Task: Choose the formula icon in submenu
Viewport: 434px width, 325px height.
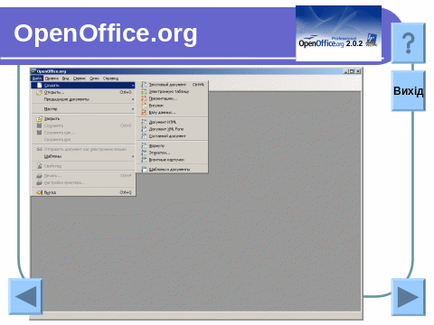Action: click(144, 145)
